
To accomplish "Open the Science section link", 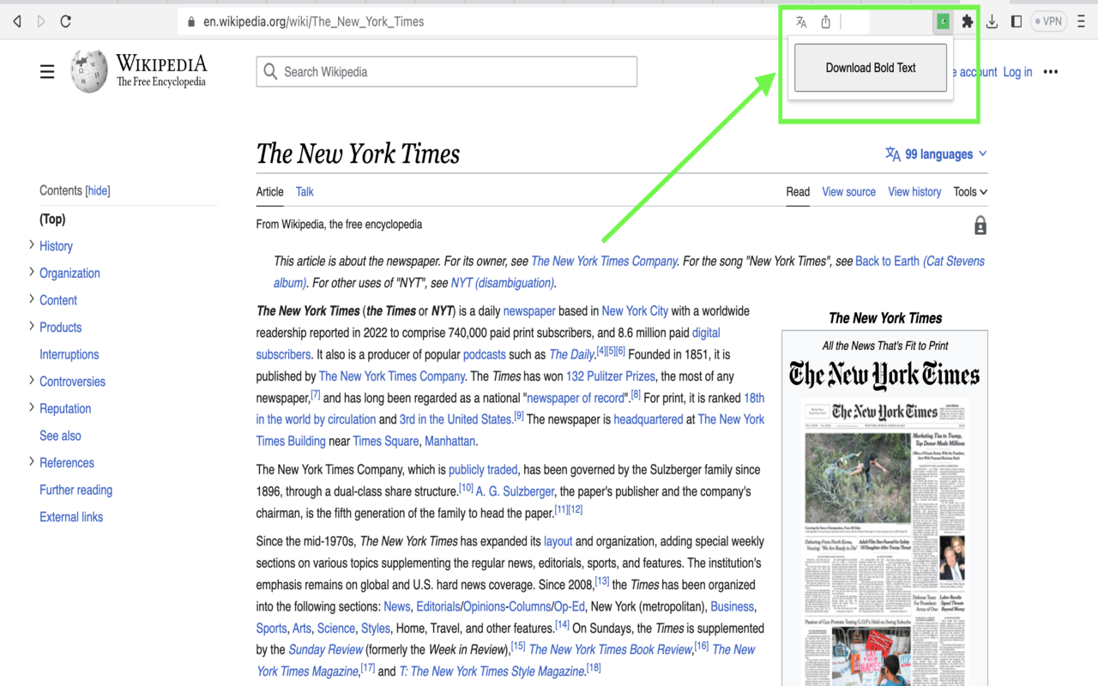I will [x=336, y=628].
